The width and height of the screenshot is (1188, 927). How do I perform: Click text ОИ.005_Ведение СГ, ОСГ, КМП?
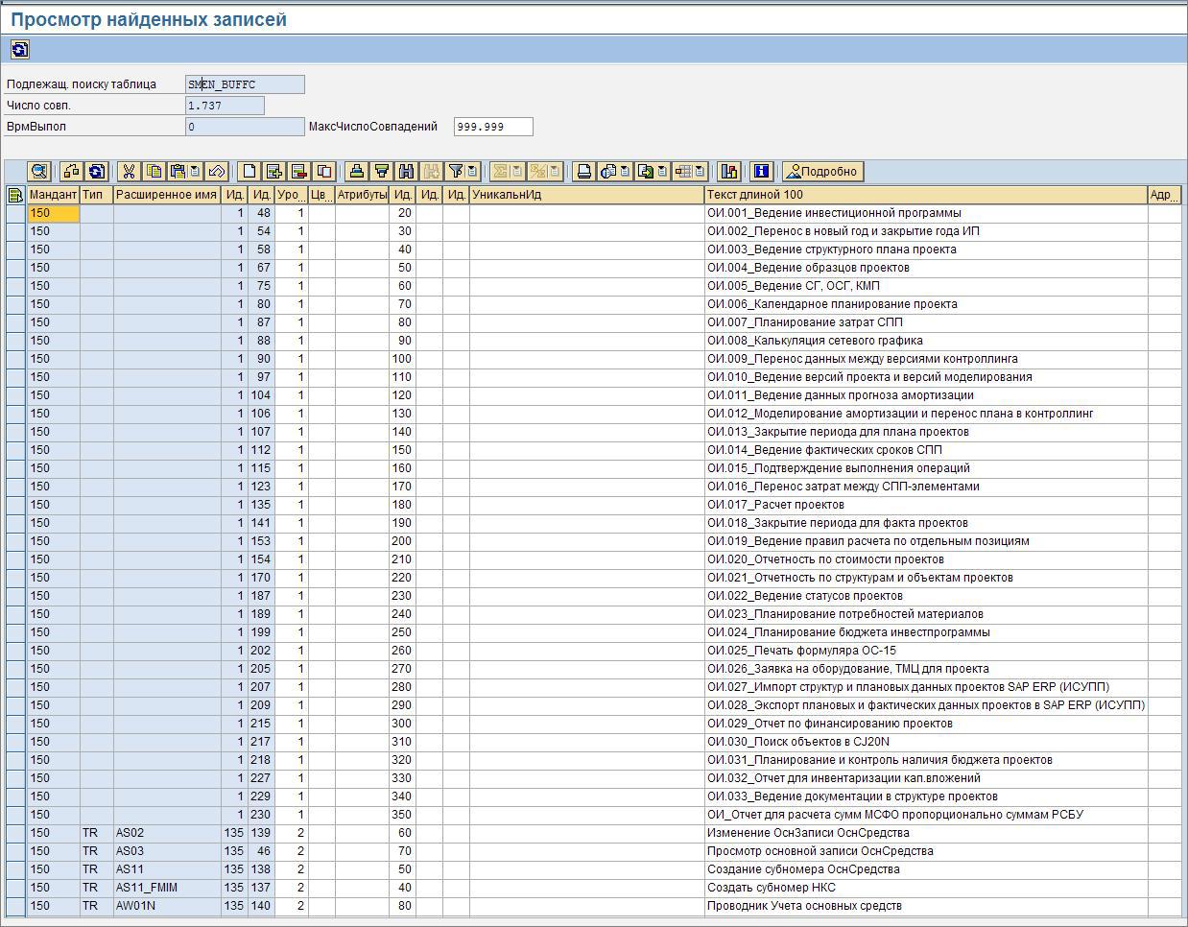(793, 286)
